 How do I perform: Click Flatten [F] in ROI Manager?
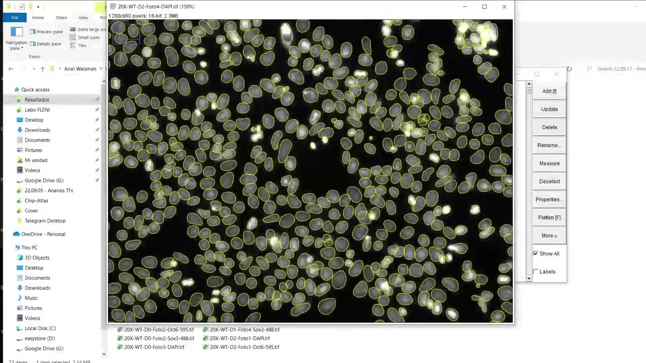click(x=549, y=218)
